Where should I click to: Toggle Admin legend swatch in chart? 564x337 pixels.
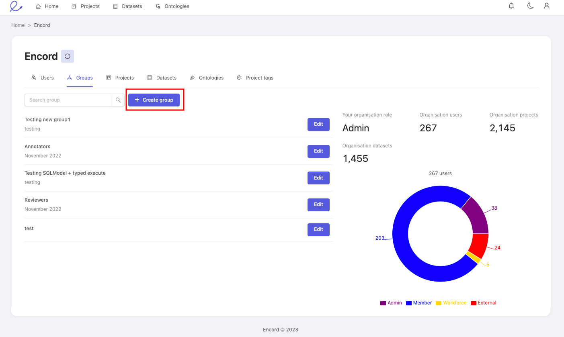383,303
